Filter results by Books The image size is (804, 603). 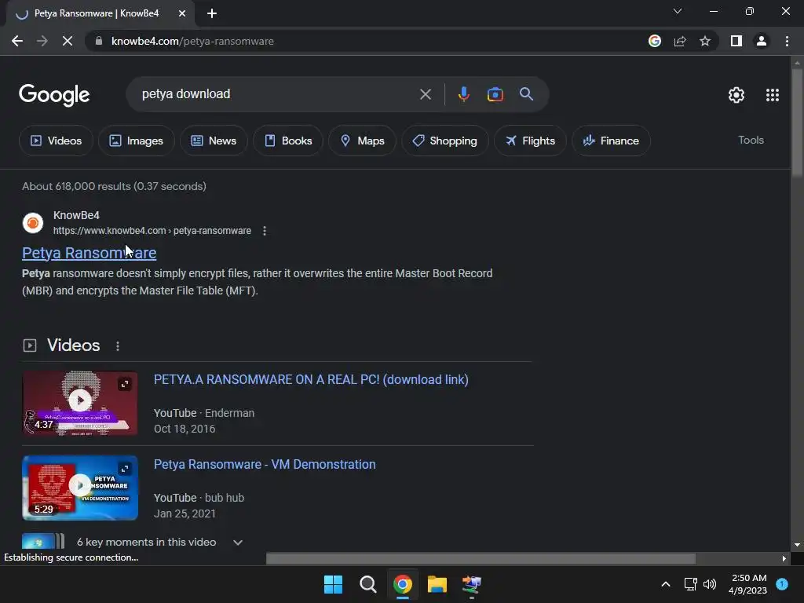tap(288, 141)
